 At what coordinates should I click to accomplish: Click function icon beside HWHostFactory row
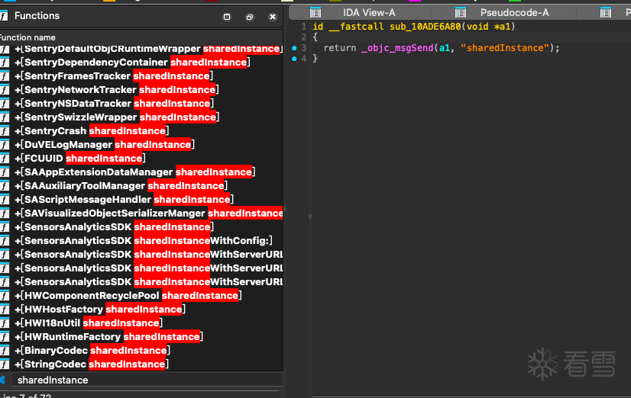(5, 309)
